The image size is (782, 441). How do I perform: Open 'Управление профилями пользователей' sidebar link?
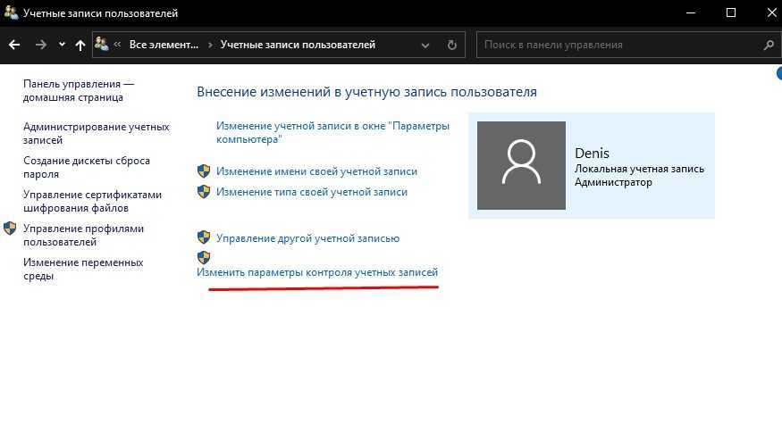(83, 236)
